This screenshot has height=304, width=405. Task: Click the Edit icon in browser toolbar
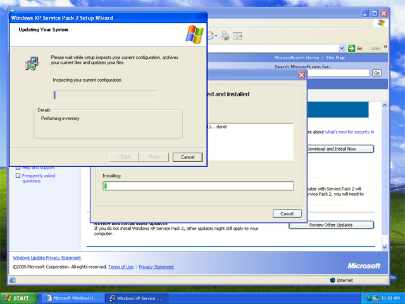click(x=238, y=36)
